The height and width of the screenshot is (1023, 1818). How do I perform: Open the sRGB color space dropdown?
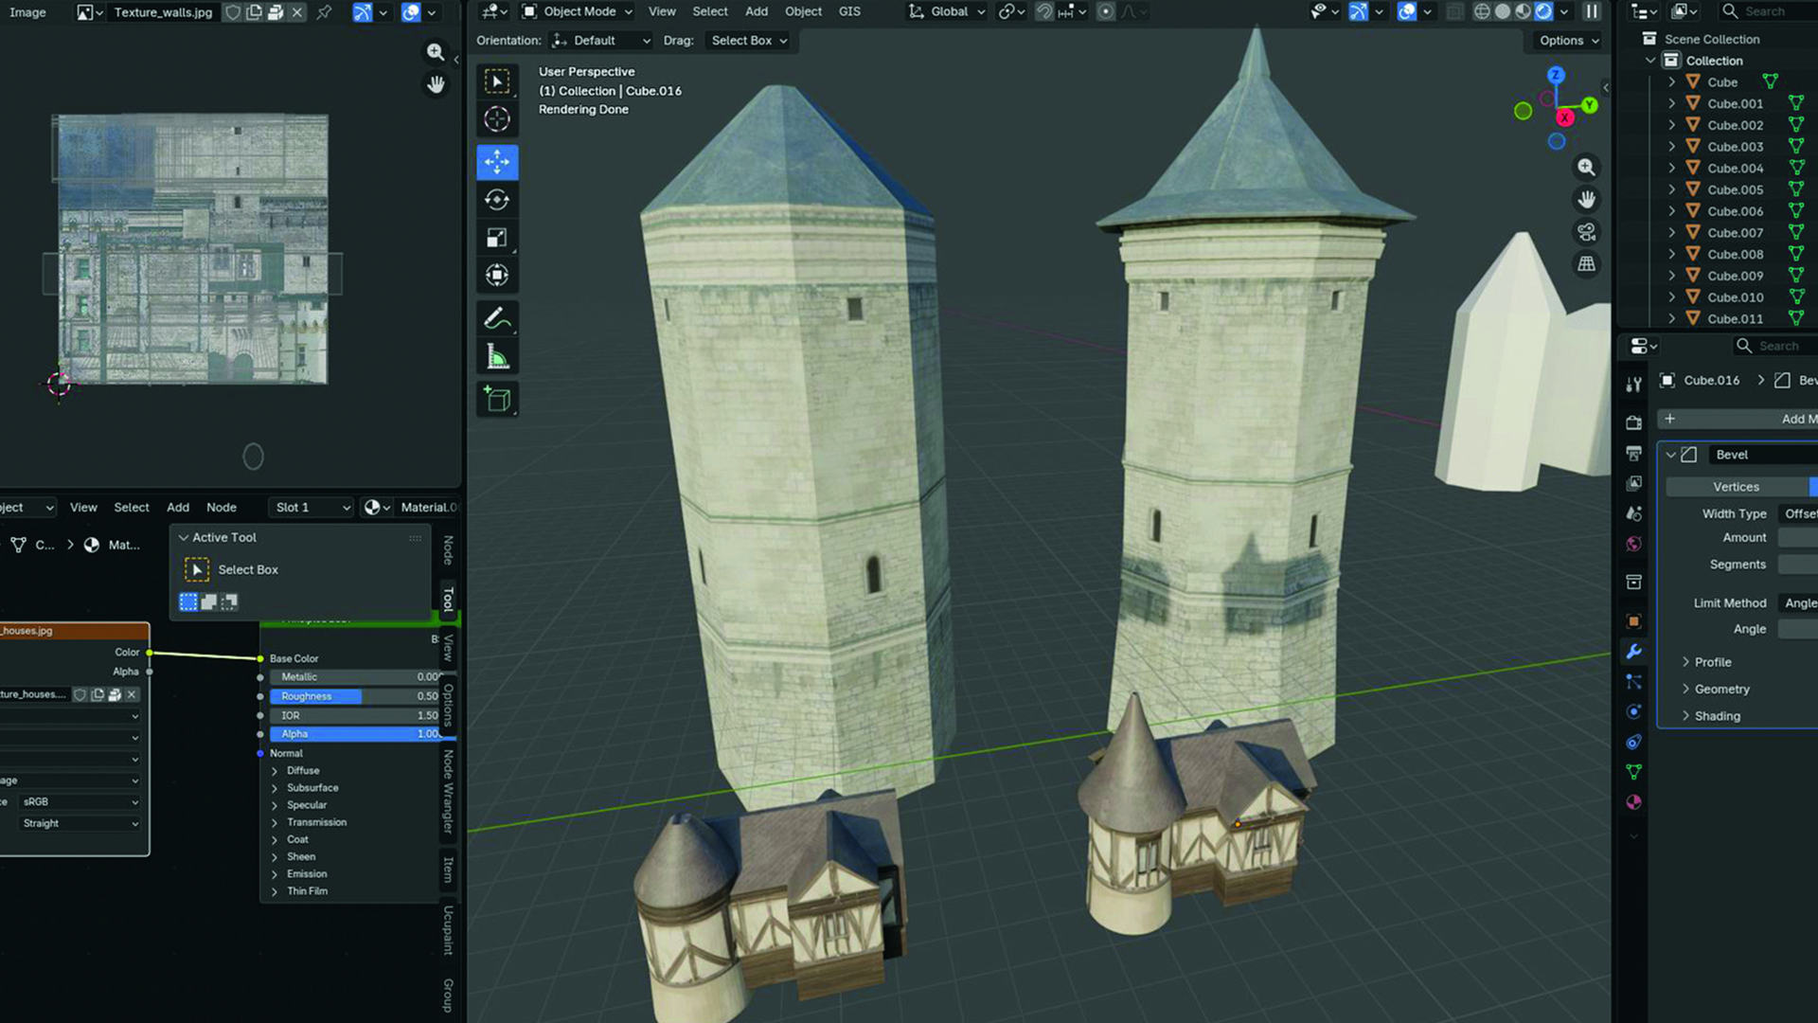pyautogui.click(x=78, y=802)
